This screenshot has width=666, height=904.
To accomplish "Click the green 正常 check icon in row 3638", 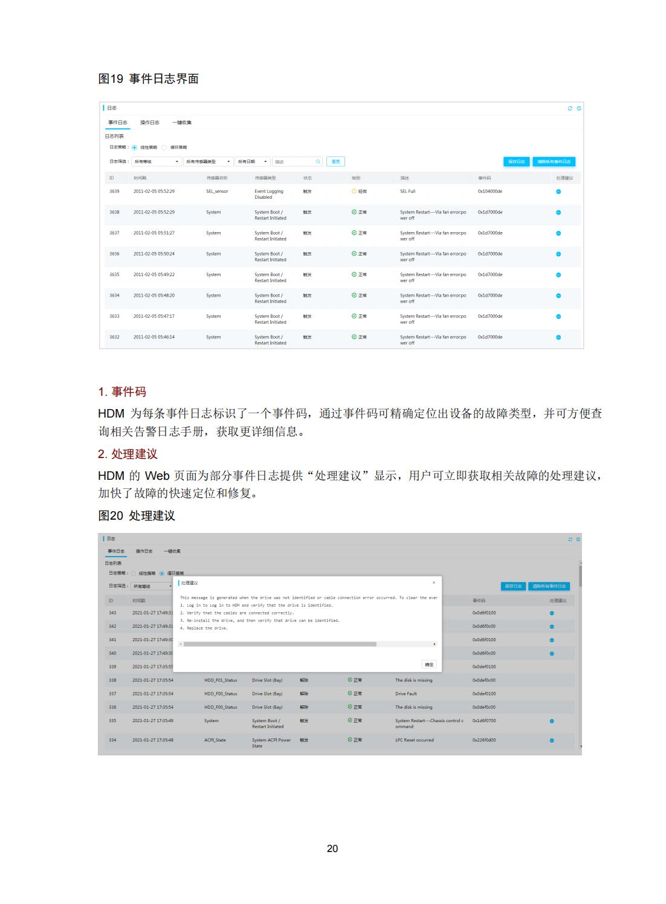I will pos(354,212).
